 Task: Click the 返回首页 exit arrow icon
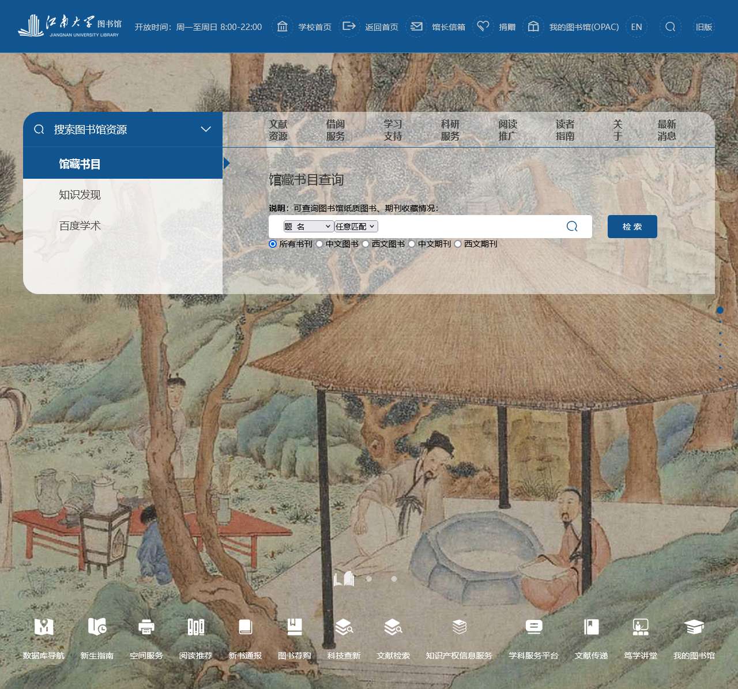tap(349, 27)
